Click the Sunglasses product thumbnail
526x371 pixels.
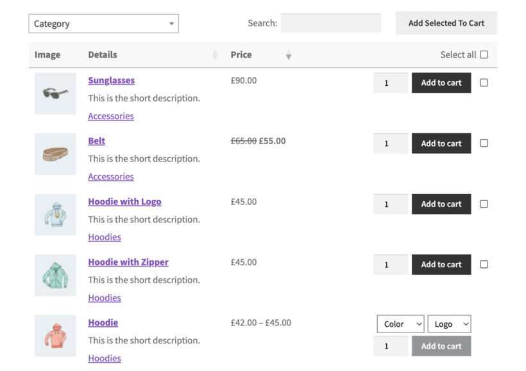click(x=55, y=93)
